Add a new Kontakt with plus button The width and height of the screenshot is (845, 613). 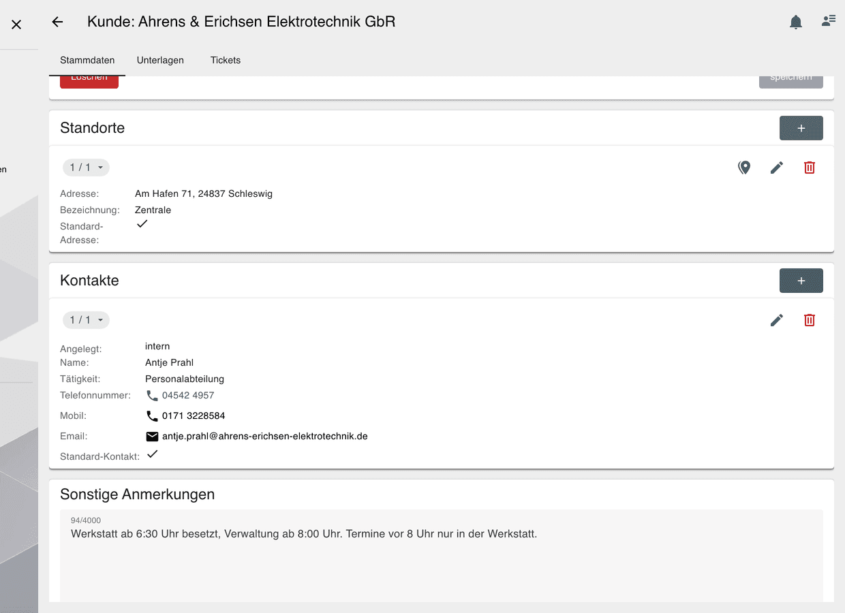click(801, 281)
